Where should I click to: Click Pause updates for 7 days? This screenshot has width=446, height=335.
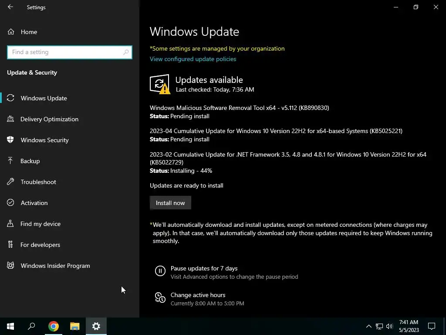204,268
